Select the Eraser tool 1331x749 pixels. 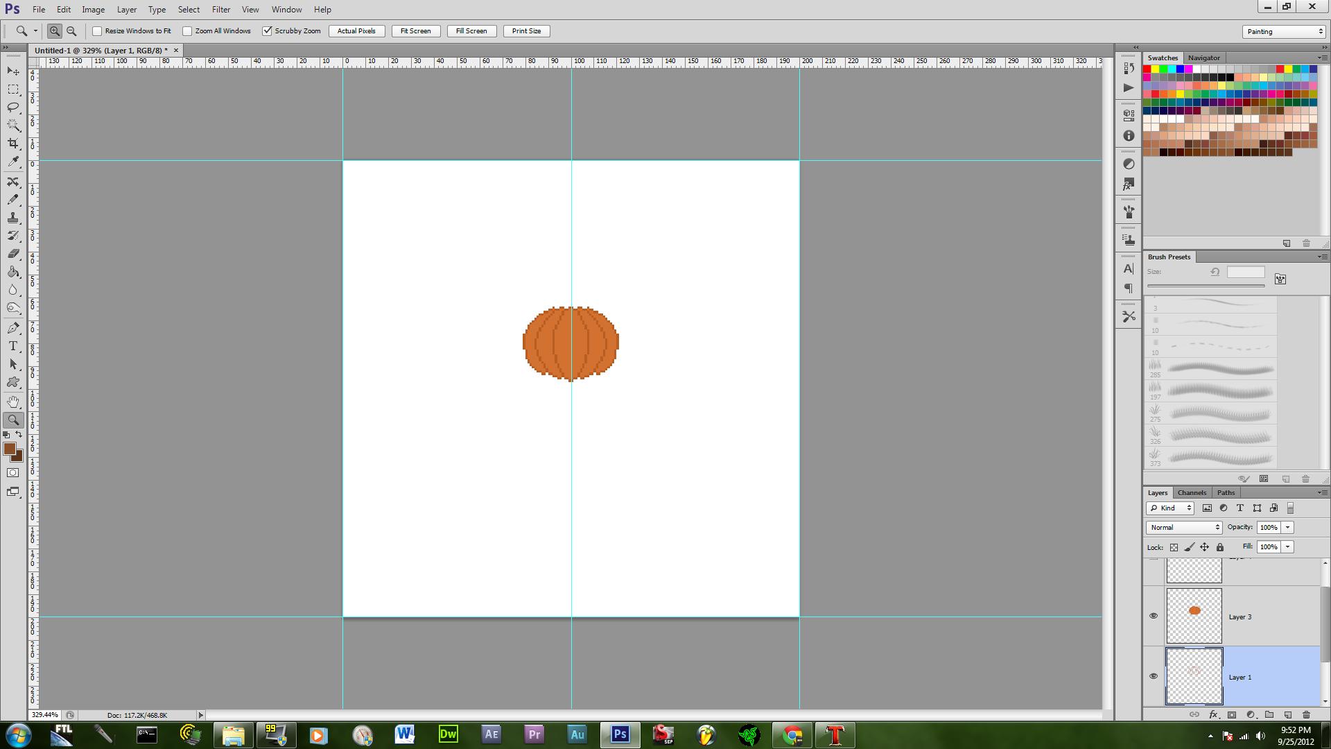point(13,254)
